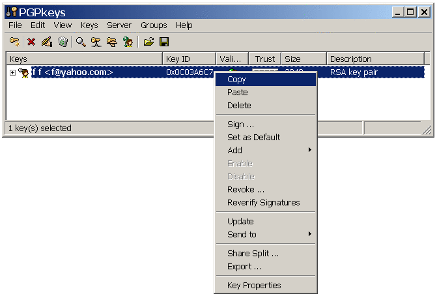Click the generate new key toolbar icon

click(14, 42)
